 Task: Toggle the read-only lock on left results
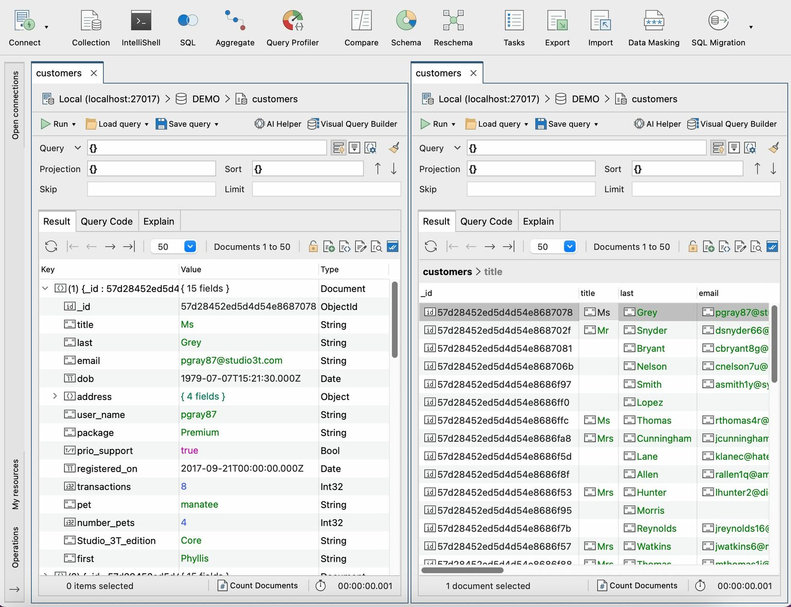(x=313, y=246)
